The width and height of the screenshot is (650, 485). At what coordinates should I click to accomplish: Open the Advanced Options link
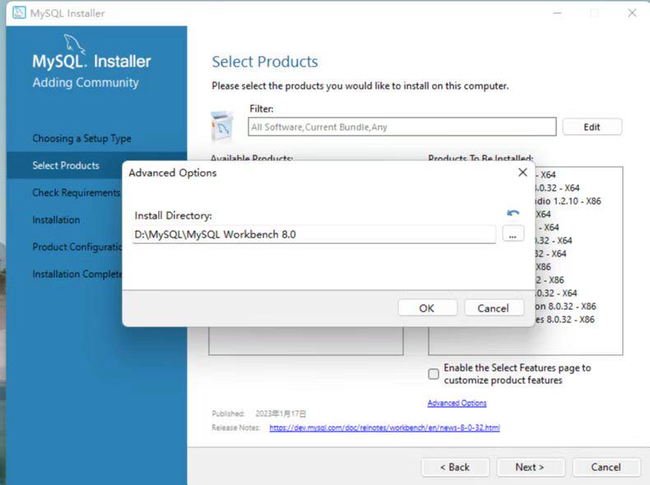click(x=457, y=403)
